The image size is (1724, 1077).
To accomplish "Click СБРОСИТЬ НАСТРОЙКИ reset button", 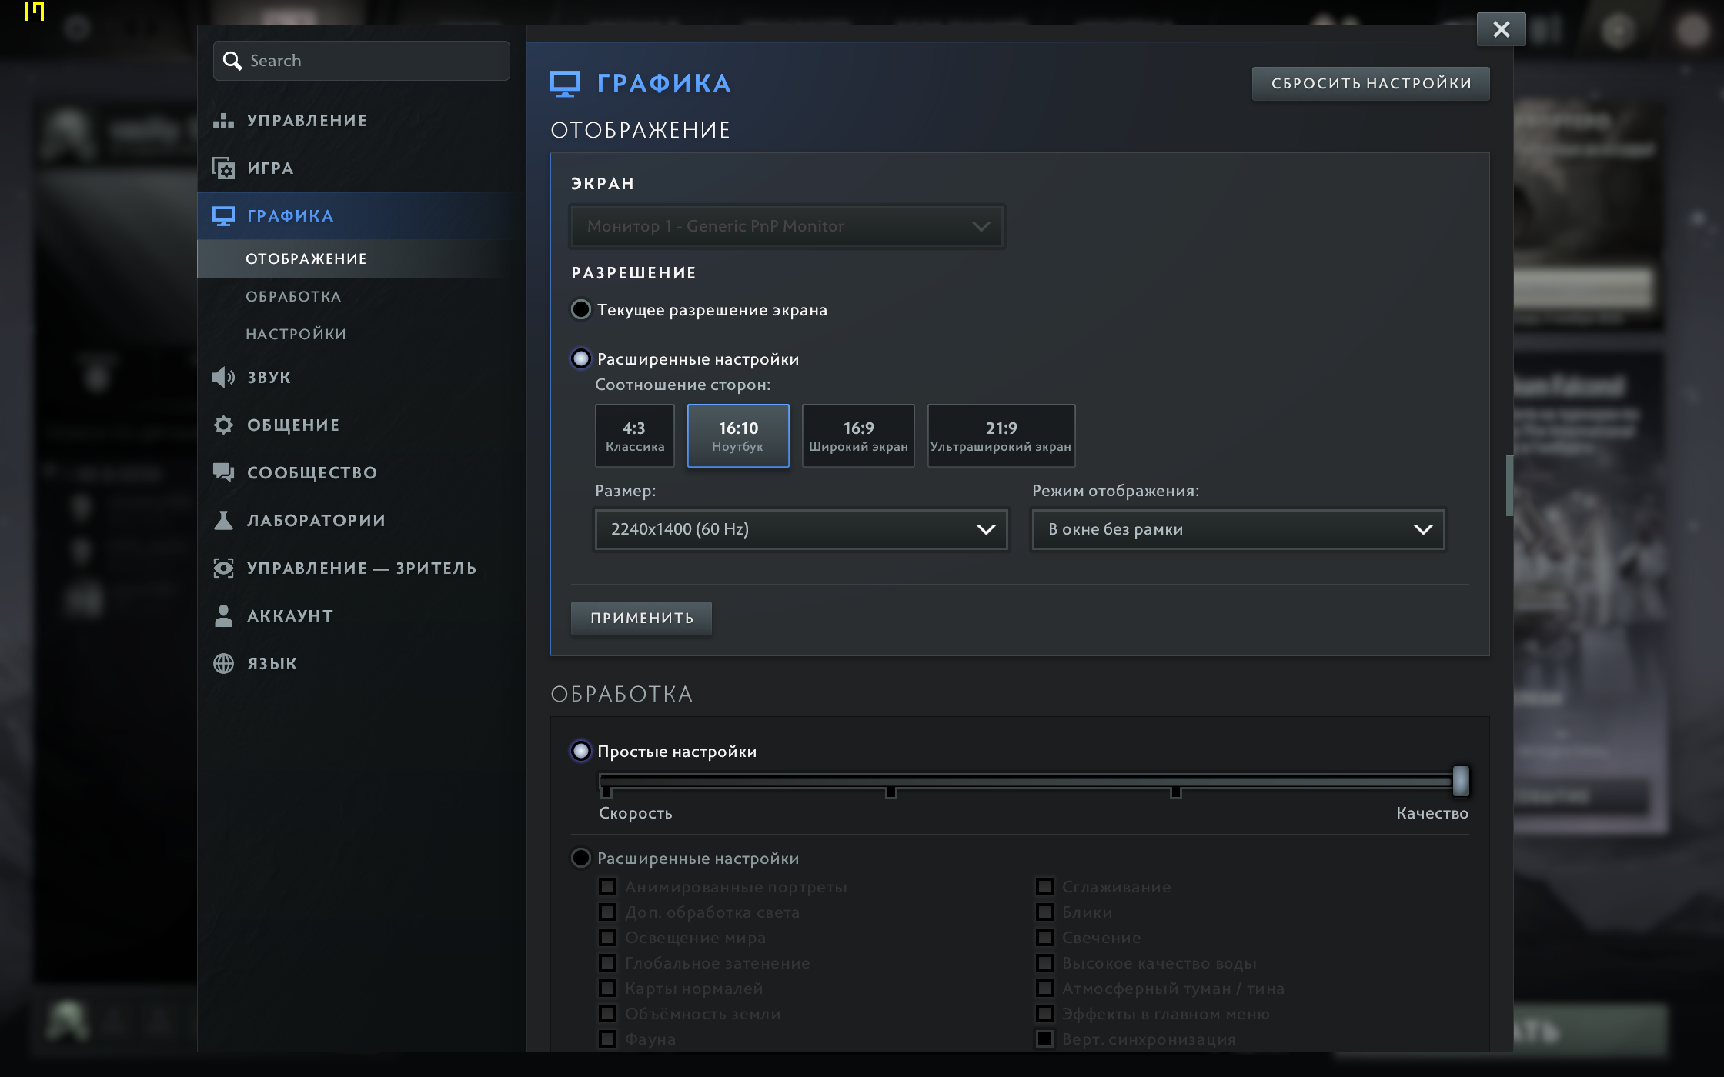I will point(1370,84).
